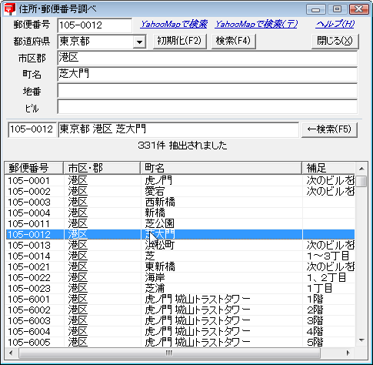Select the 105-0021 東新橋 row

coord(180,267)
